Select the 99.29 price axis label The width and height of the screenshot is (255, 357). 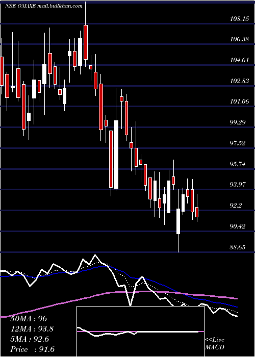[238, 122]
